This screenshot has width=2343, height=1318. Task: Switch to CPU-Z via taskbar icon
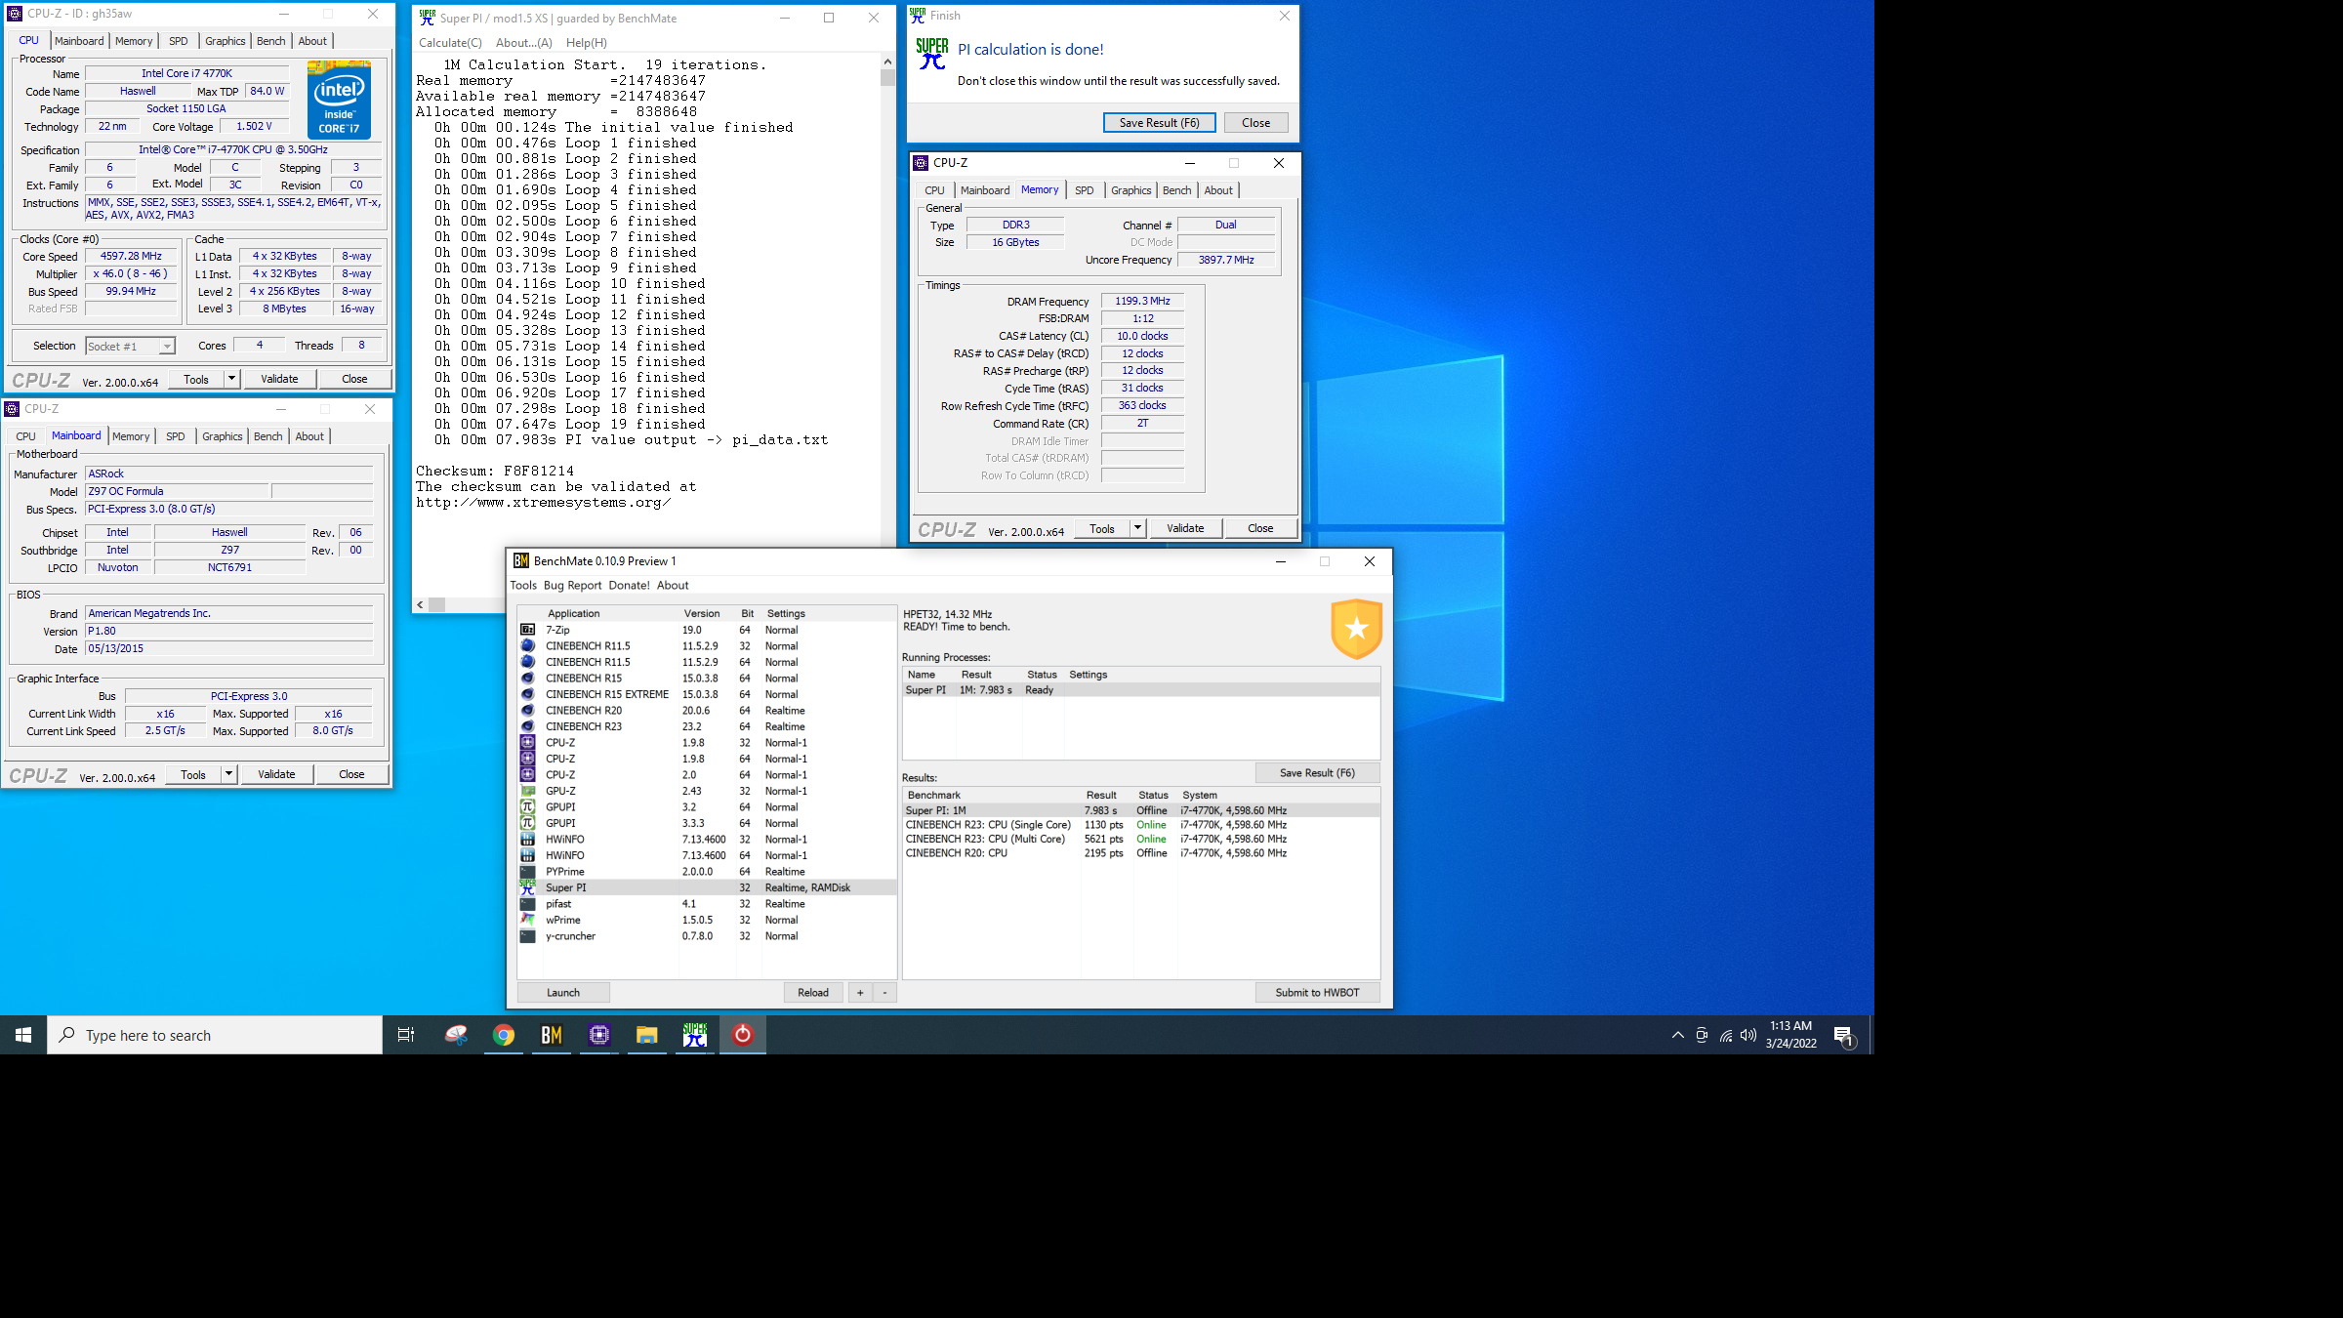599,1035
